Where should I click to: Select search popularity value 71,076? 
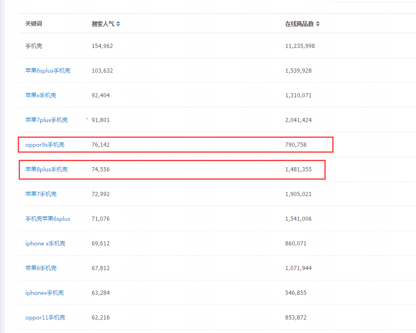coord(101,219)
